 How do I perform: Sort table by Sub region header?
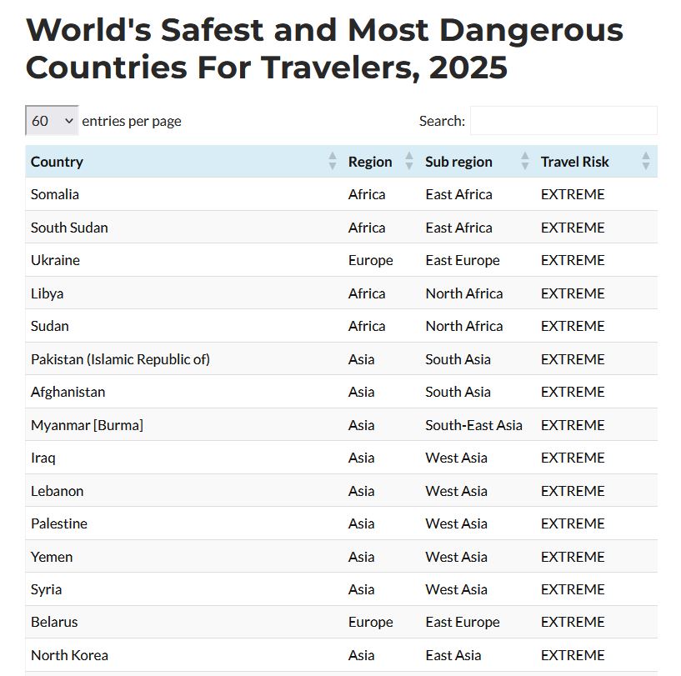458,162
